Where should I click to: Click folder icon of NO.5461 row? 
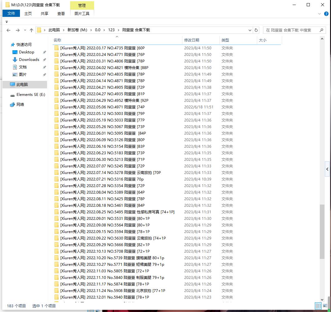tap(56, 206)
